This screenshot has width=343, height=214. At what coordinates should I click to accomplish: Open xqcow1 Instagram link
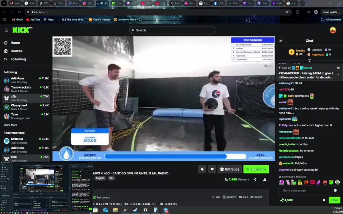point(229,197)
